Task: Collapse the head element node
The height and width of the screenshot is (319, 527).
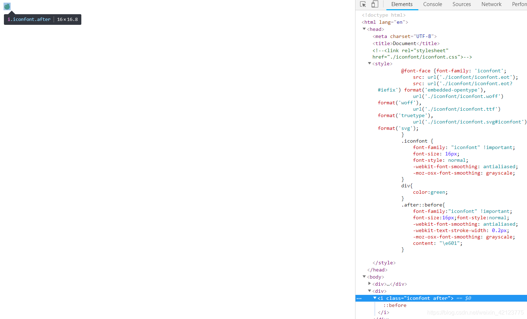Action: coord(364,29)
